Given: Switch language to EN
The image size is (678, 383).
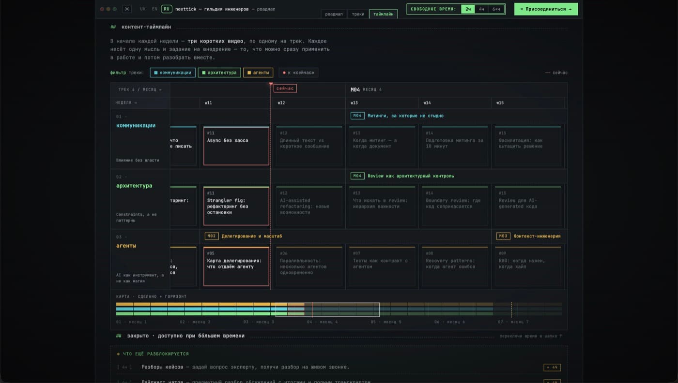Looking at the screenshot, I should tap(154, 9).
